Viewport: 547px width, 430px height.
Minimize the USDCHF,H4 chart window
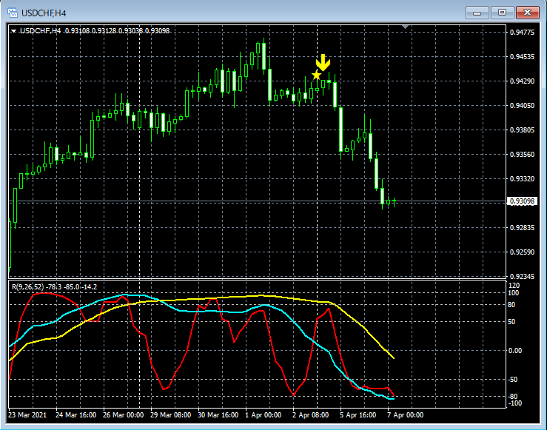point(477,13)
